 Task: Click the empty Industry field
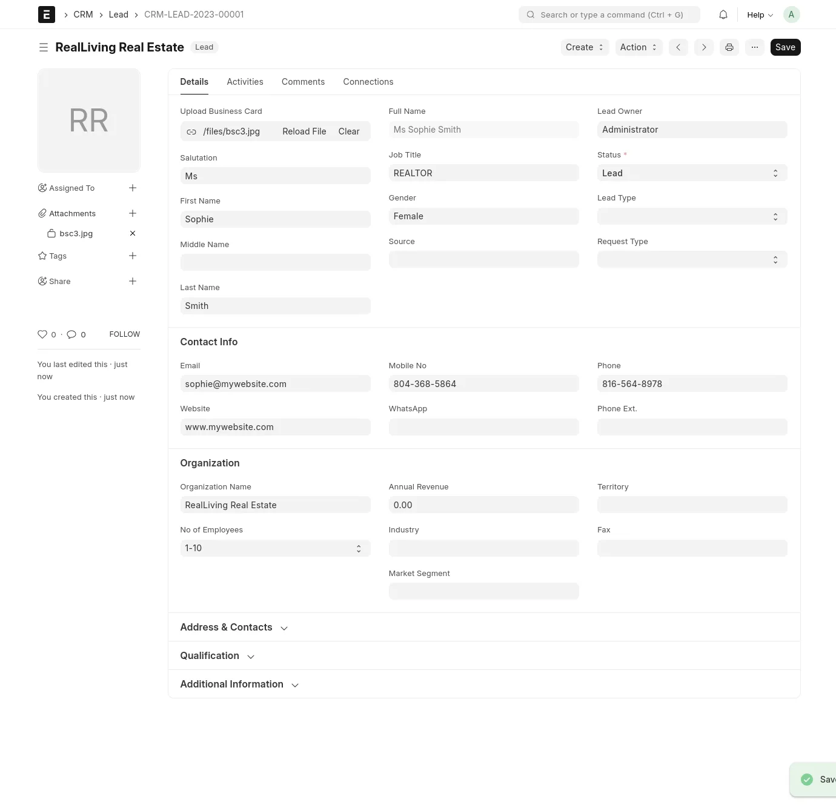click(x=483, y=548)
